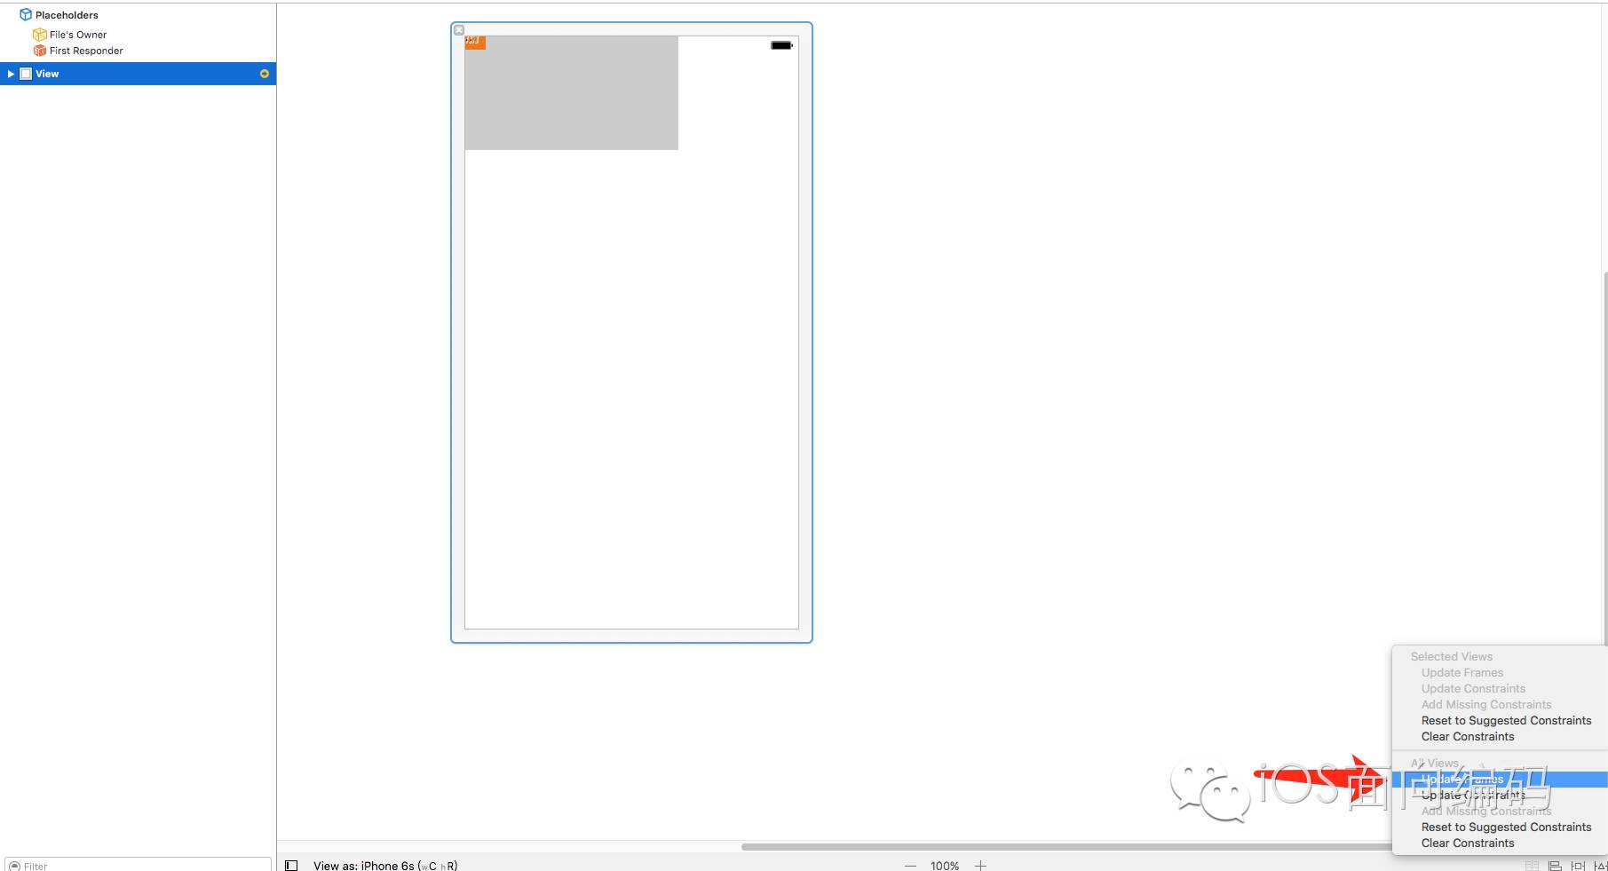This screenshot has height=871, width=1608.
Task: Click the File's Owner cube icon
Action: (x=39, y=35)
